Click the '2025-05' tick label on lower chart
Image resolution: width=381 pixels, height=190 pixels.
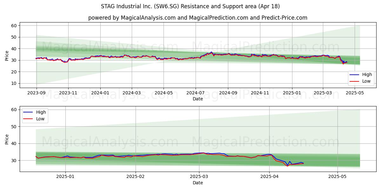click(338, 177)
